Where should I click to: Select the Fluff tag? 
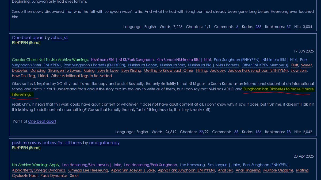point(295,65)
